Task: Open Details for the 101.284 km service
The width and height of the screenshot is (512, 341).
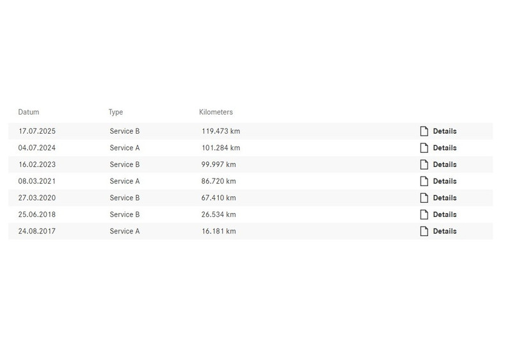Action: pos(444,148)
